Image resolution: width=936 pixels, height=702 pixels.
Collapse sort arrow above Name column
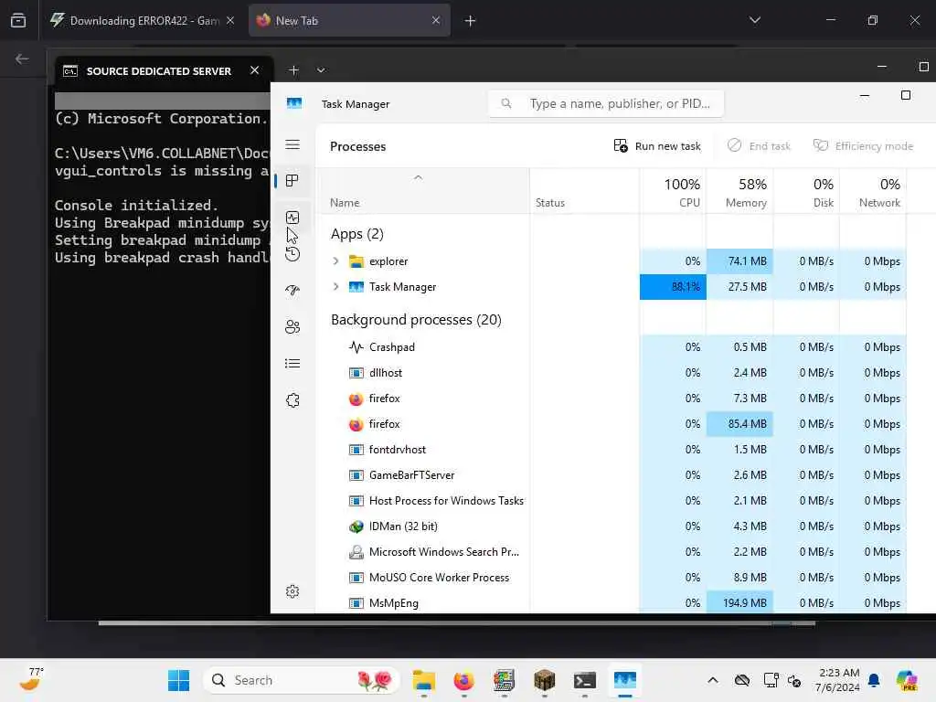pos(418,177)
